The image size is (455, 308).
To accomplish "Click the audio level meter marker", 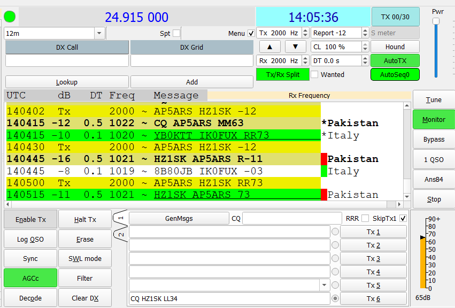I will pos(422,237).
